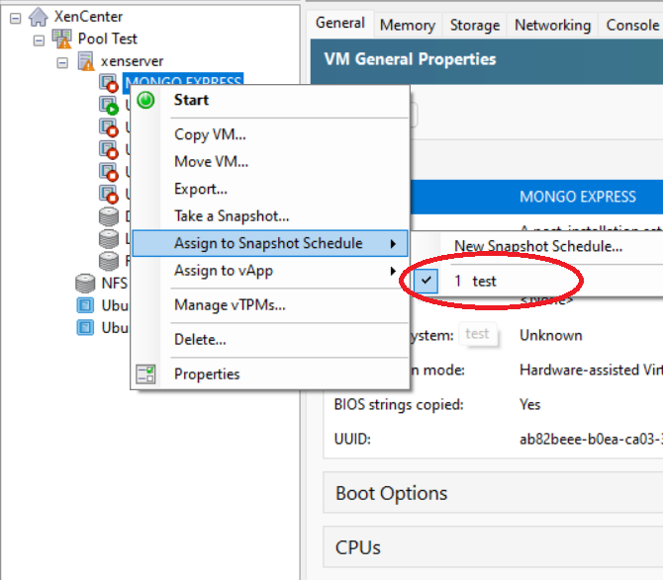Image resolution: width=663 pixels, height=580 pixels.
Task: Click the UUID value ab82beee-b0ea-ca03
Action: point(591,440)
